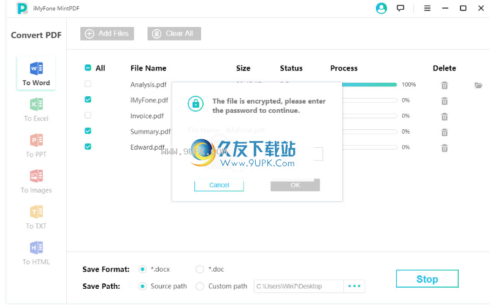Select *.doc save format
This screenshot has height=306, width=490.
[200, 269]
